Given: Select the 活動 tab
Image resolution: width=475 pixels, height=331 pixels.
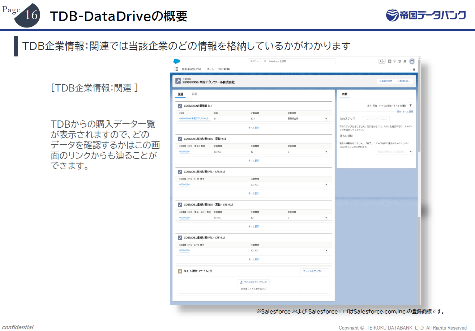Looking at the screenshot, I should [x=345, y=94].
